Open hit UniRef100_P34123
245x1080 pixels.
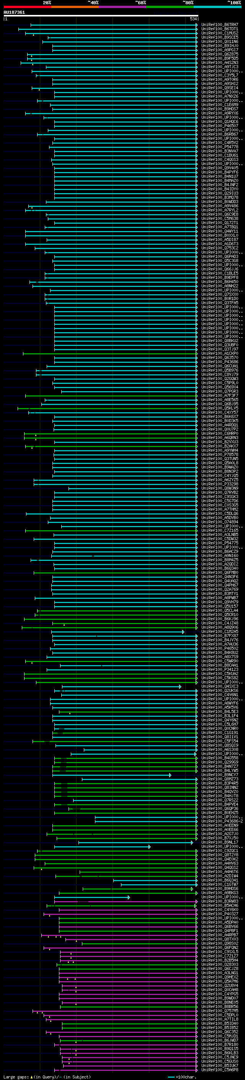click(x=220, y=670)
